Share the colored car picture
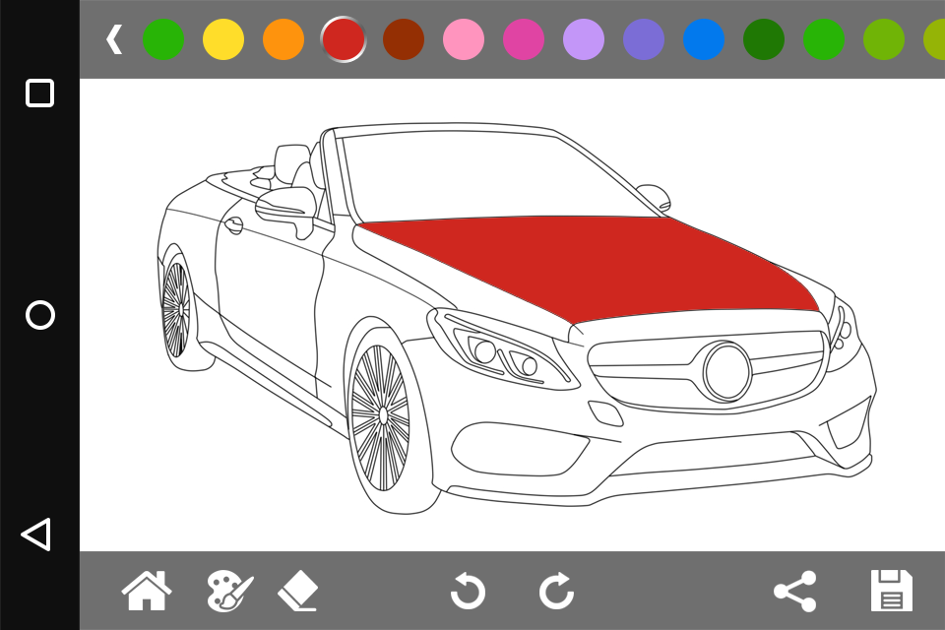 (795, 592)
